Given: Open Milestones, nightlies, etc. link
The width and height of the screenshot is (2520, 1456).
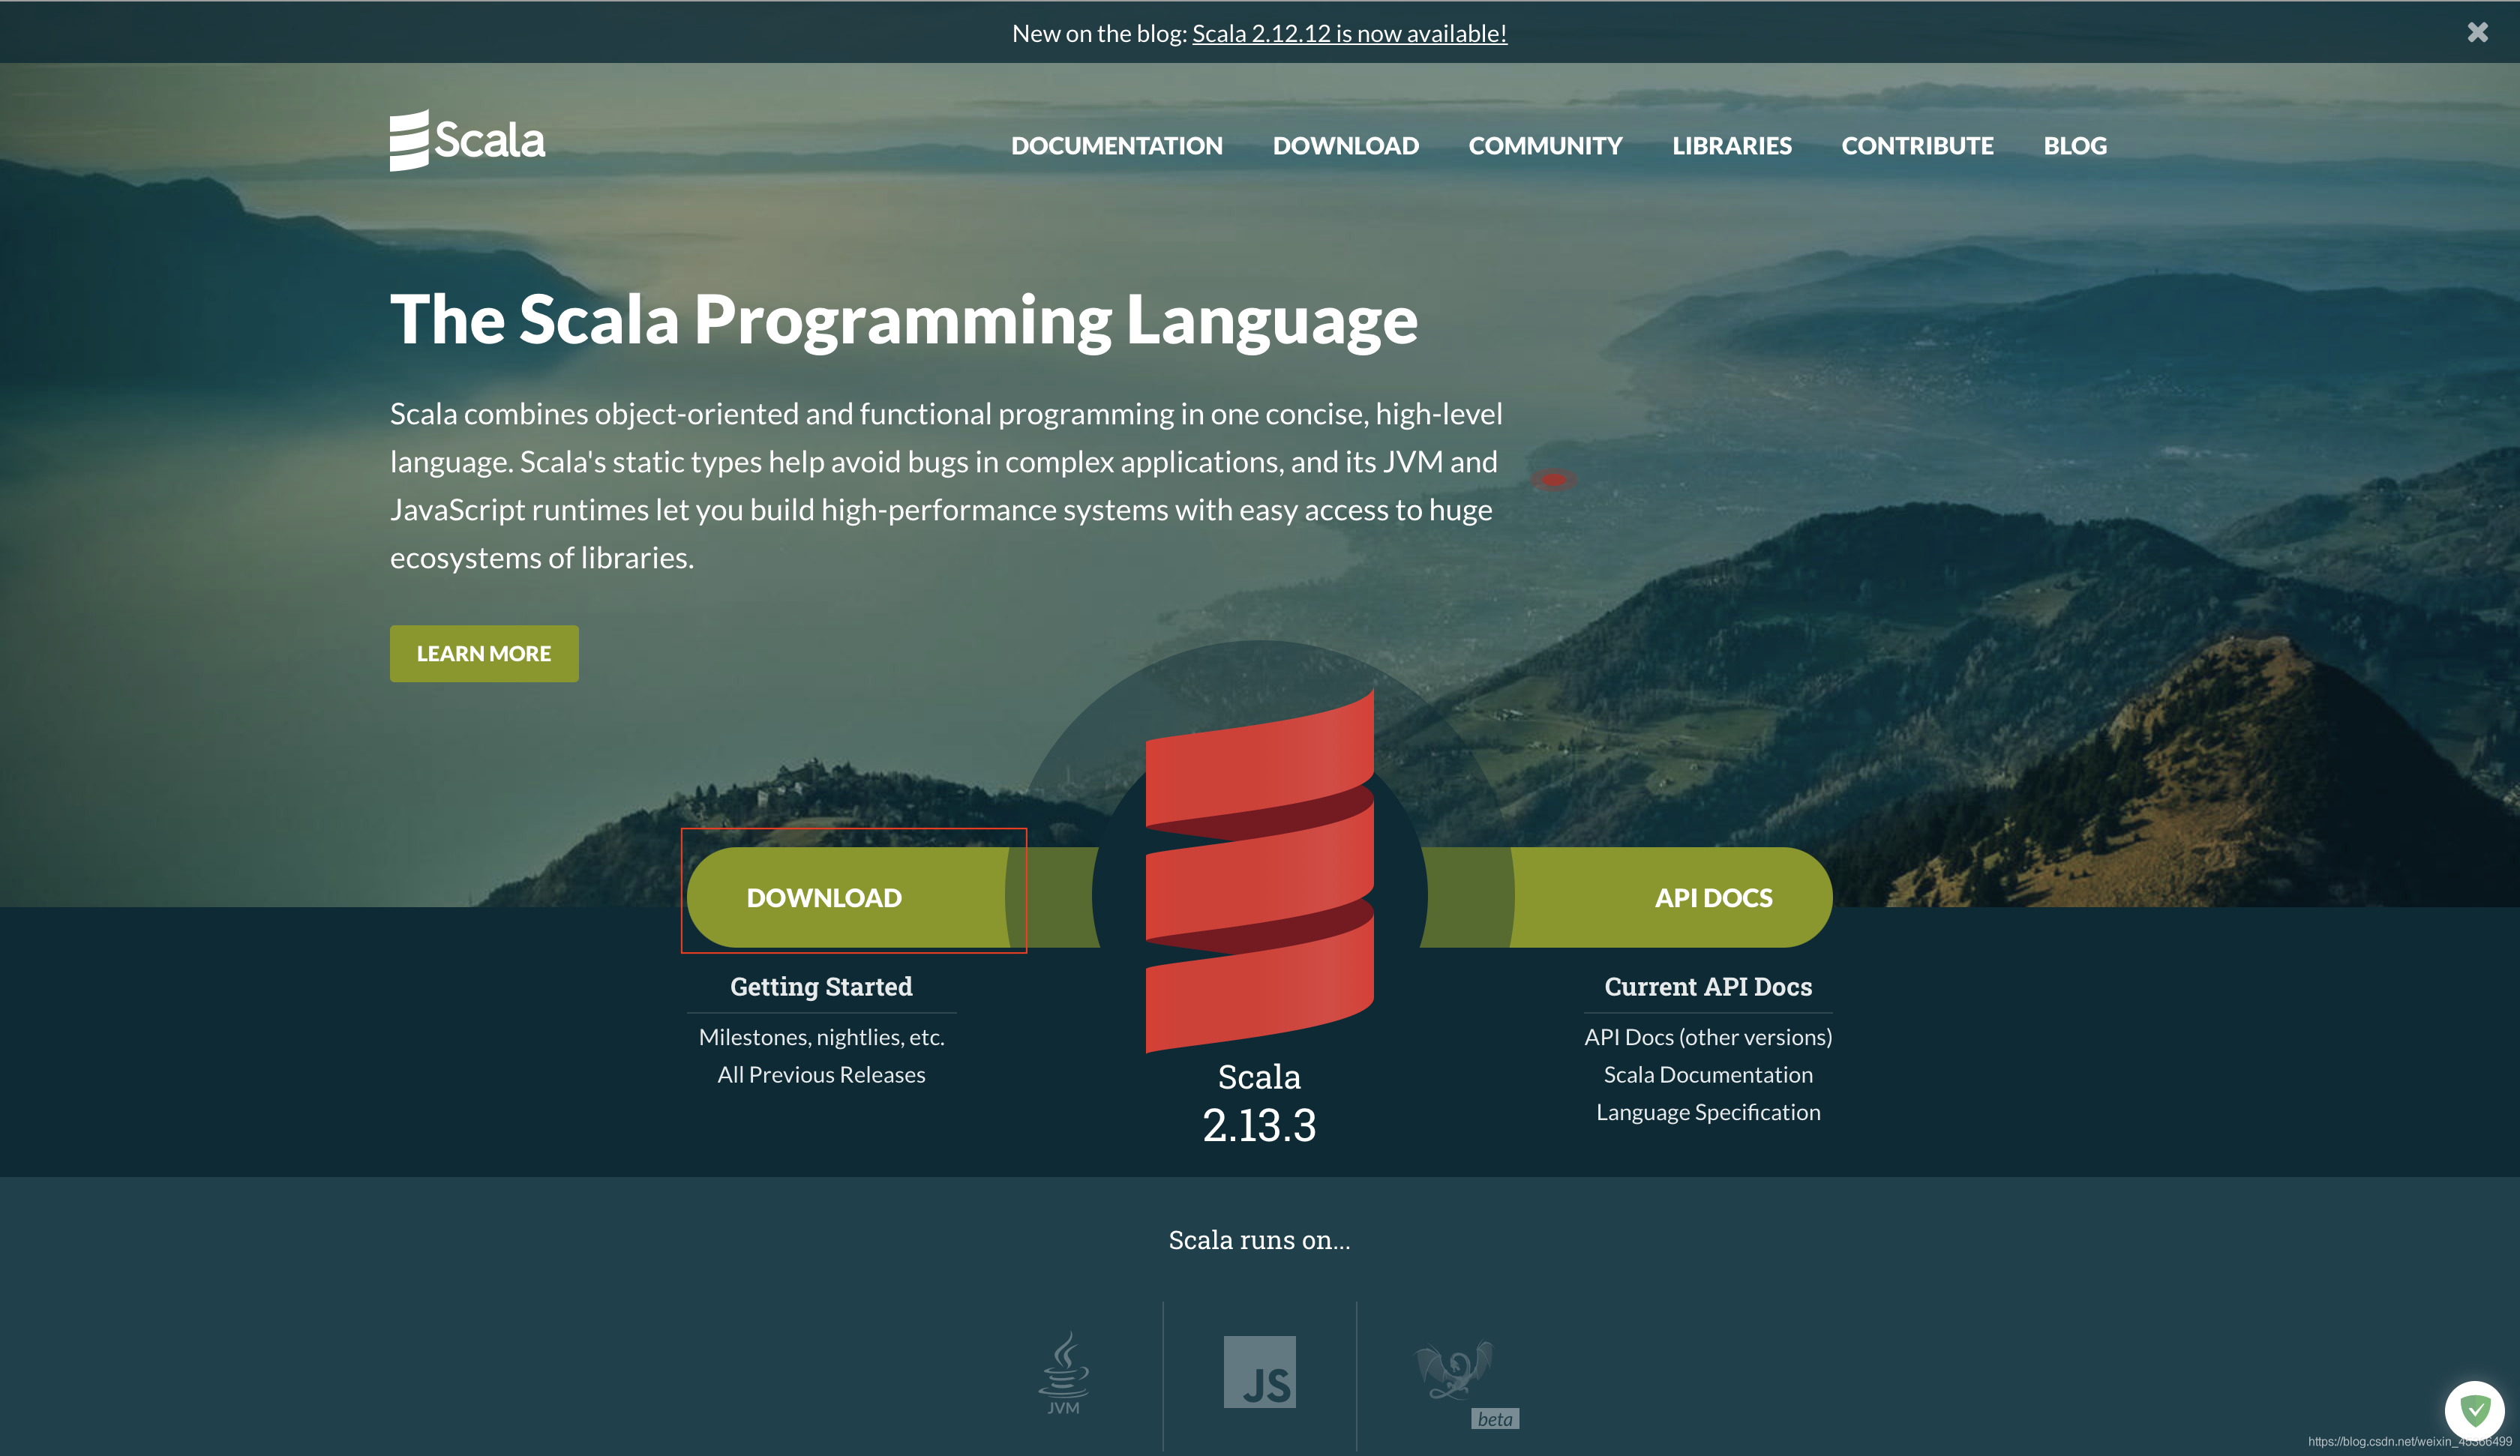Looking at the screenshot, I should 821,1037.
